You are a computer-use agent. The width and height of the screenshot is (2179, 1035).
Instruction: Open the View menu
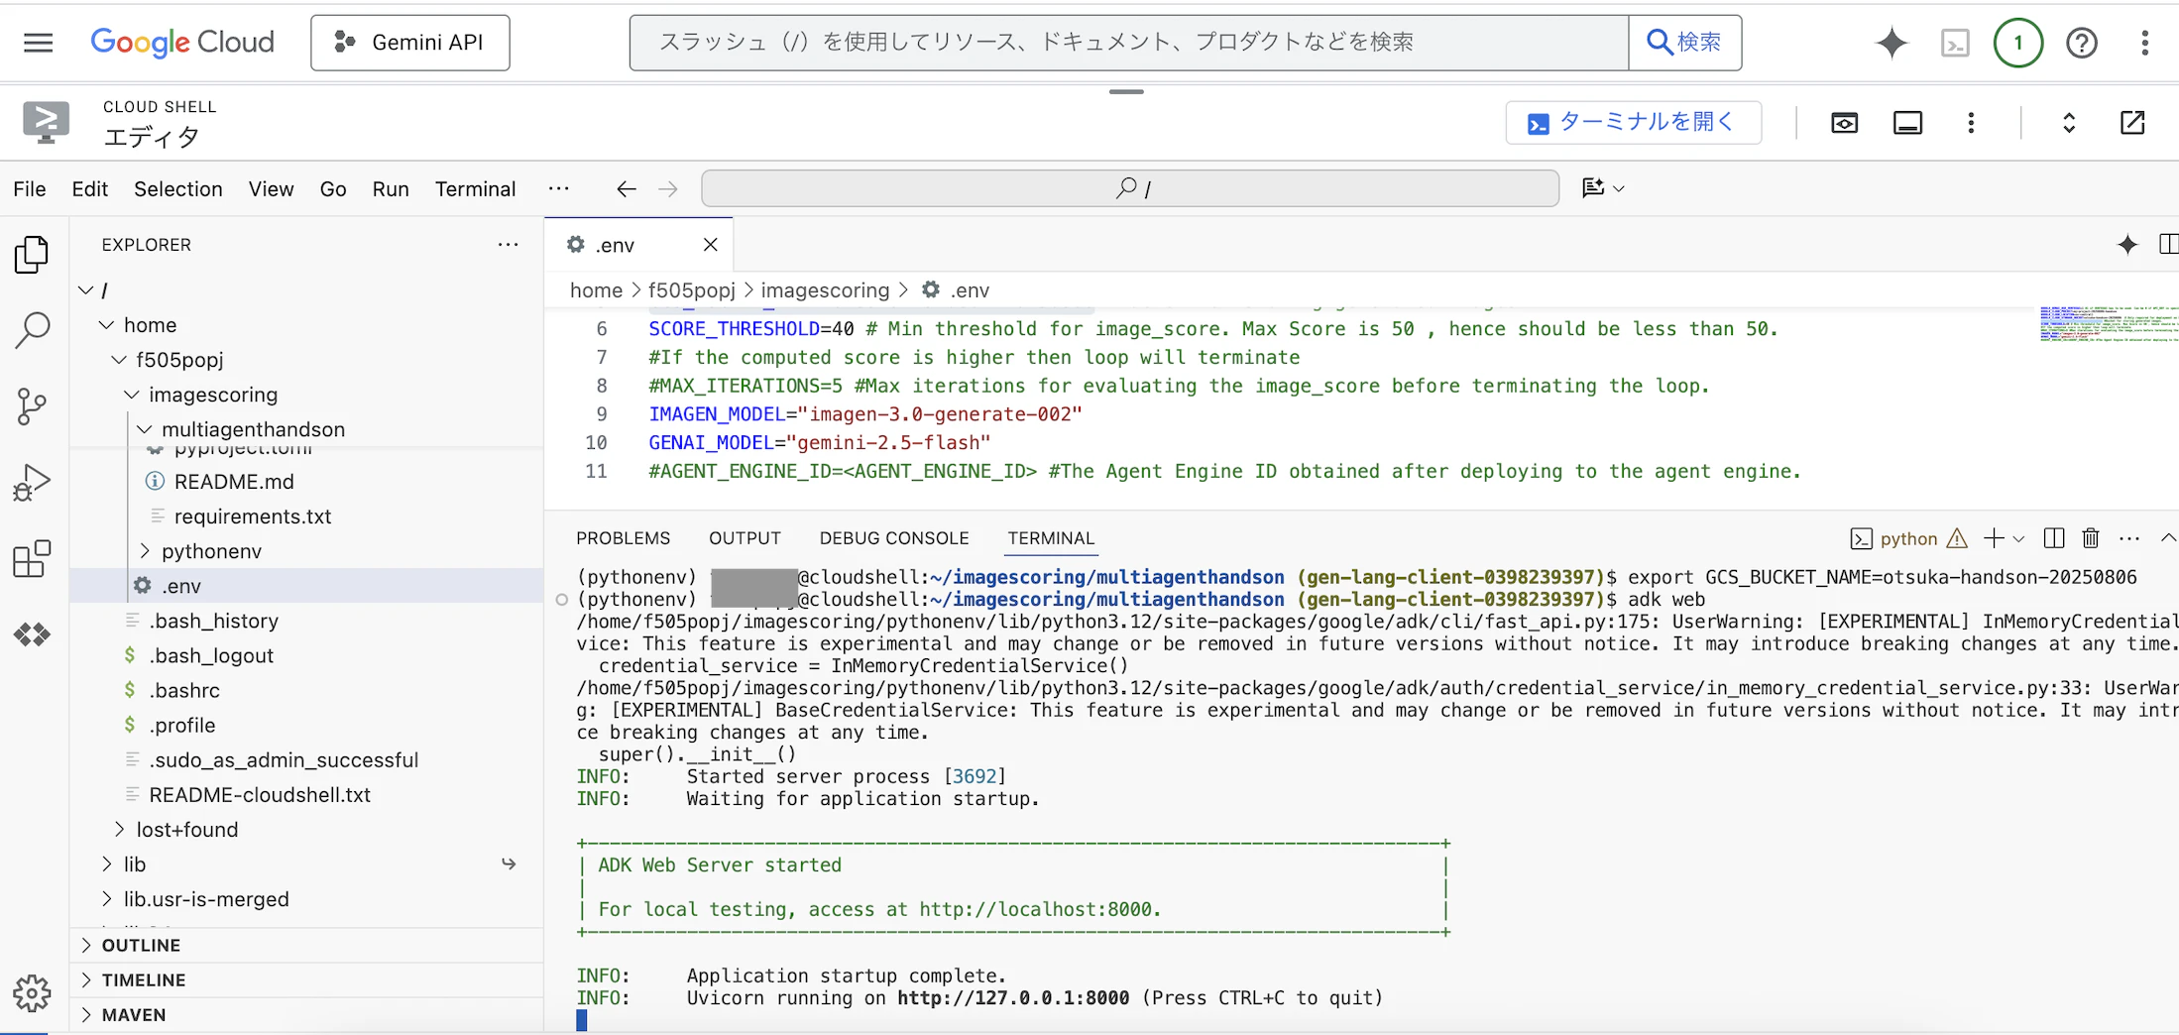pos(271,189)
